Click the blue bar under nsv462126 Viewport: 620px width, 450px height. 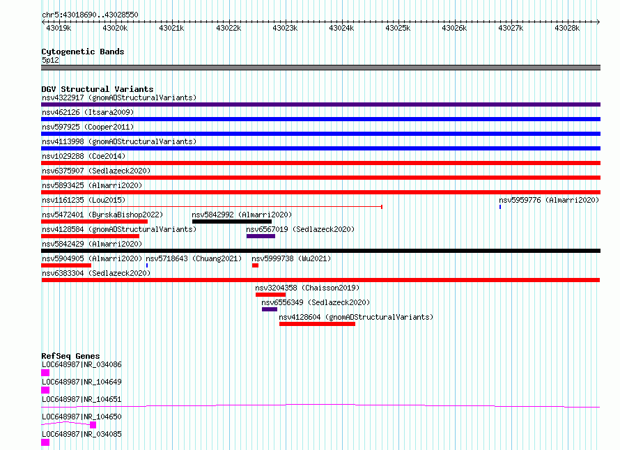pyautogui.click(x=320, y=119)
